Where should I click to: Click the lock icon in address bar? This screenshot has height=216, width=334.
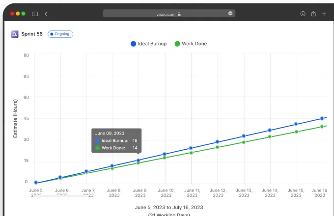pyautogui.click(x=179, y=14)
